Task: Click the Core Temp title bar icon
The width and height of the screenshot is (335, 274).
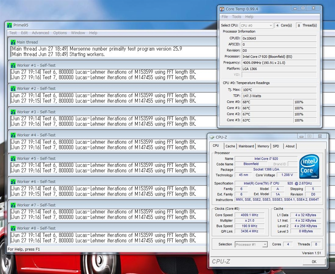Action: point(222,9)
